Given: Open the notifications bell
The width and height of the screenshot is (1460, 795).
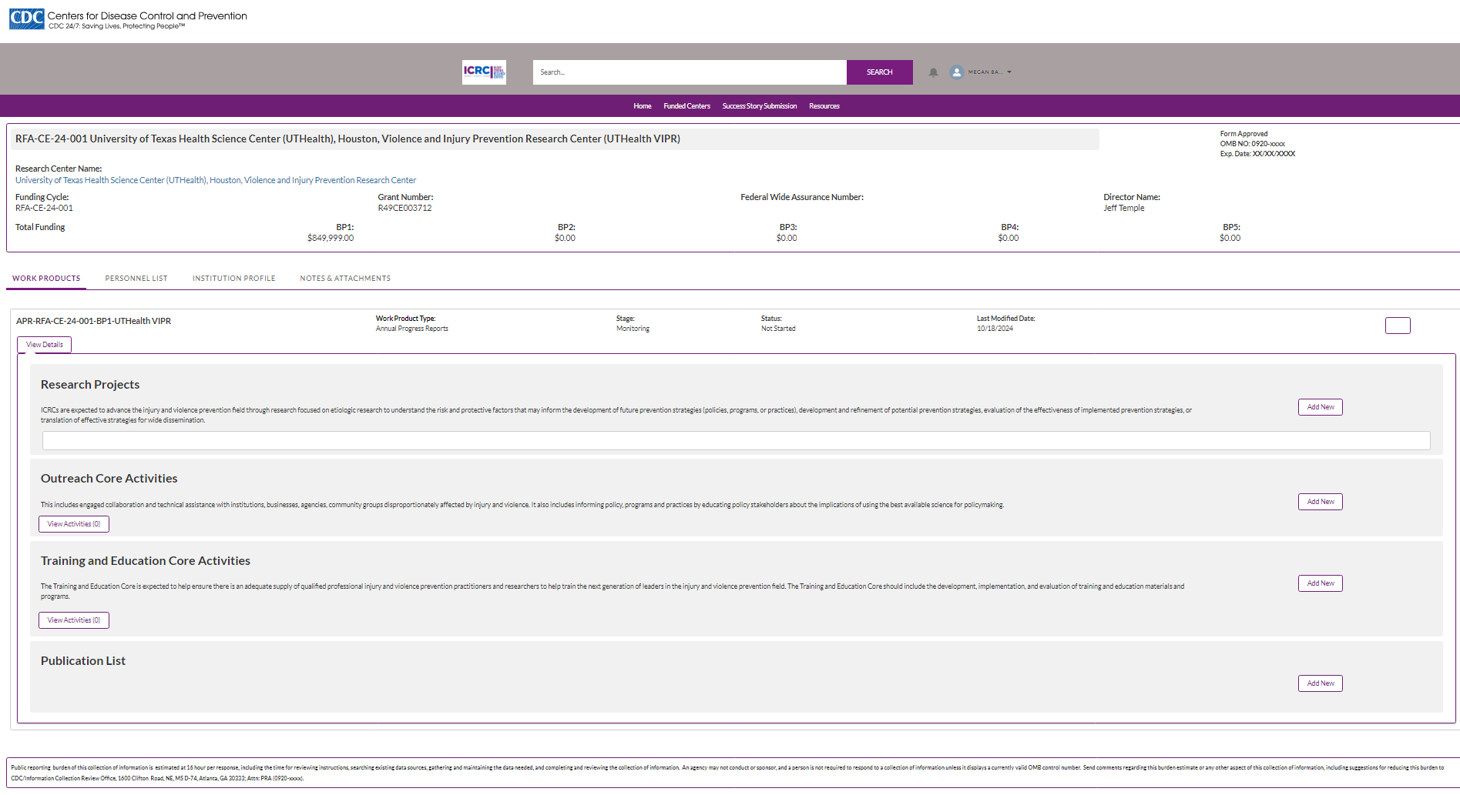Looking at the screenshot, I should click(933, 72).
